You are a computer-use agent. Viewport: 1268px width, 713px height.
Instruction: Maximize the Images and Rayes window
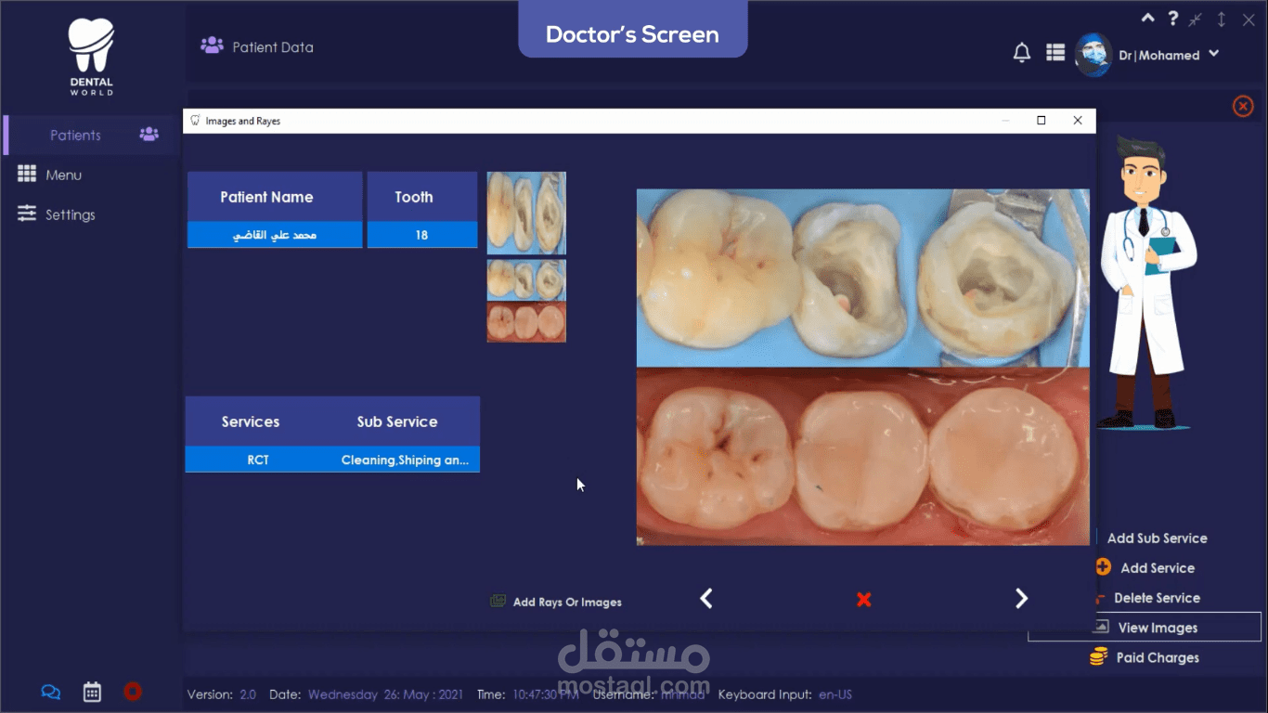(x=1042, y=121)
